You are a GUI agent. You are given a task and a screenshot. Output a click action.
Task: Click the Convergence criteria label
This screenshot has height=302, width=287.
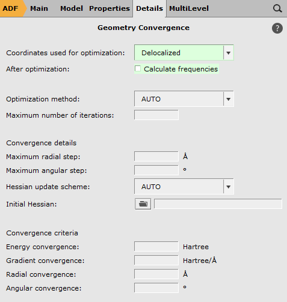42,233
